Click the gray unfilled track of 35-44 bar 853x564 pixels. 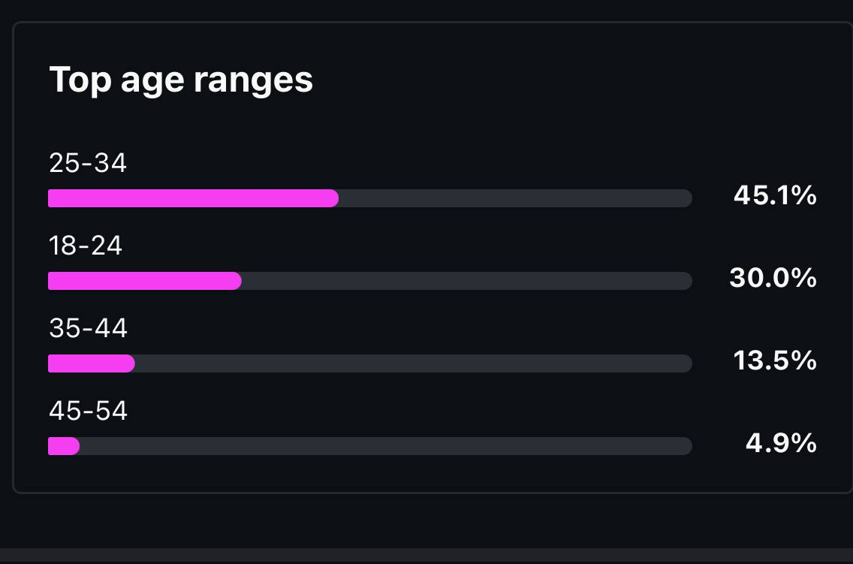414,363
